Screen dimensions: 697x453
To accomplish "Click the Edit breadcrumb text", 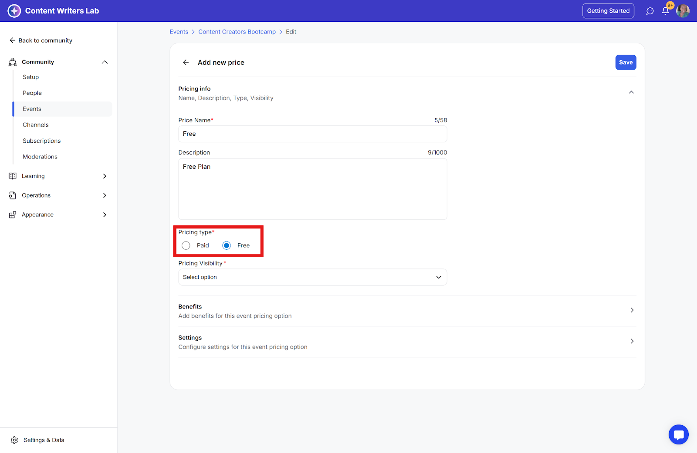I will (291, 32).
